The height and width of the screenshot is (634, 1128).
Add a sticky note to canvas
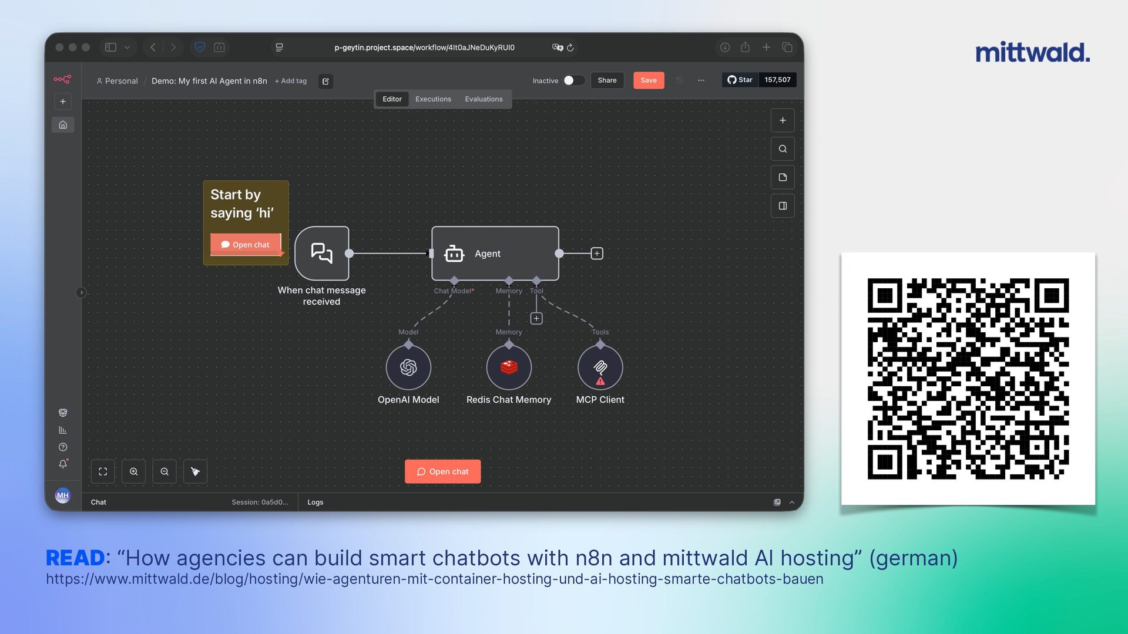783,177
